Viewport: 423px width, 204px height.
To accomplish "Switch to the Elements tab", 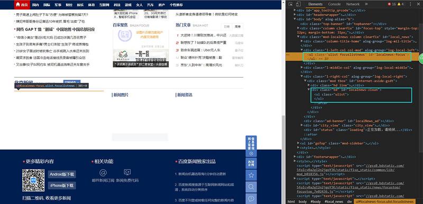I will coord(315,4).
